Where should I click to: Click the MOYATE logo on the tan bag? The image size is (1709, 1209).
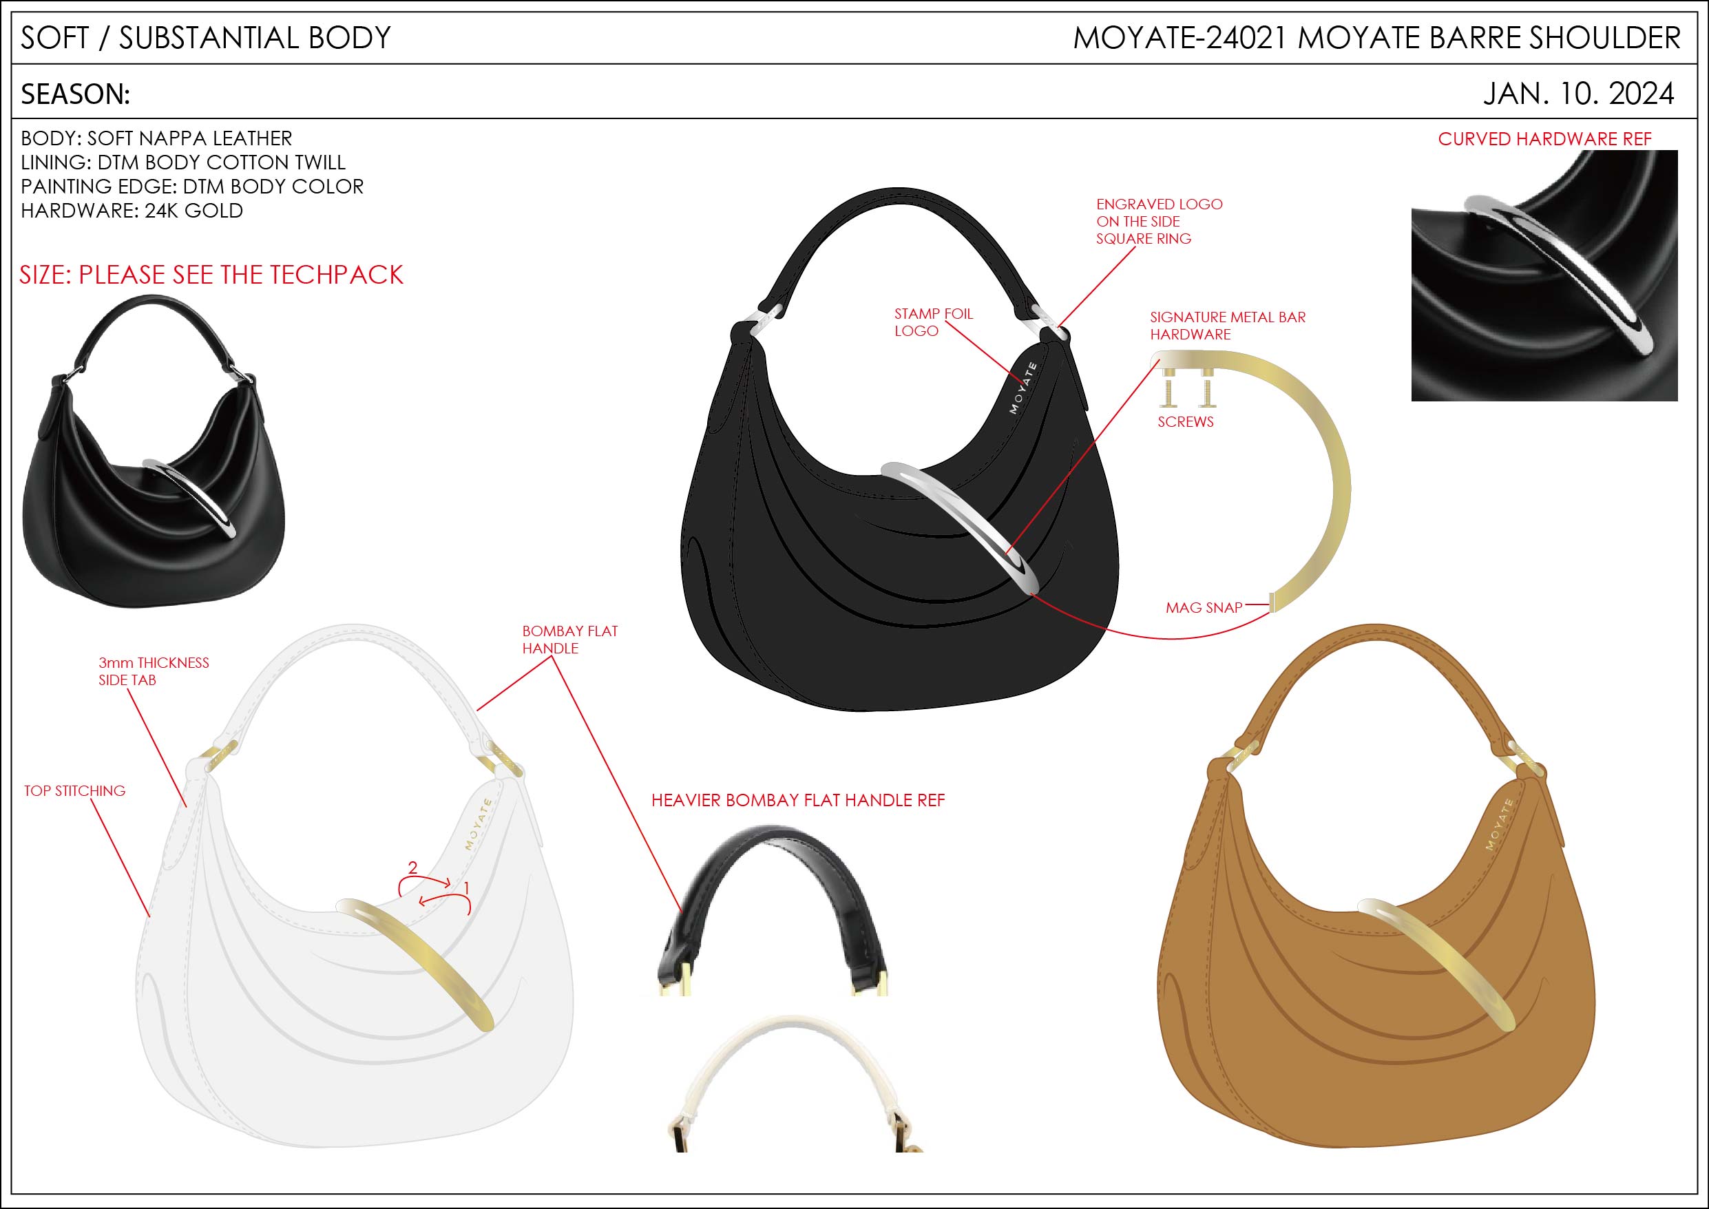pyautogui.click(x=1500, y=824)
